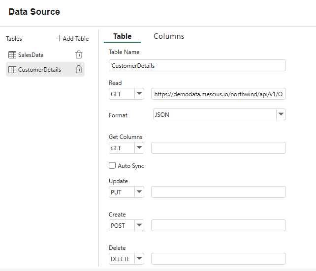This screenshot has width=316, height=271.
Task: Select CustomerDetails in the tables list
Action: point(39,70)
